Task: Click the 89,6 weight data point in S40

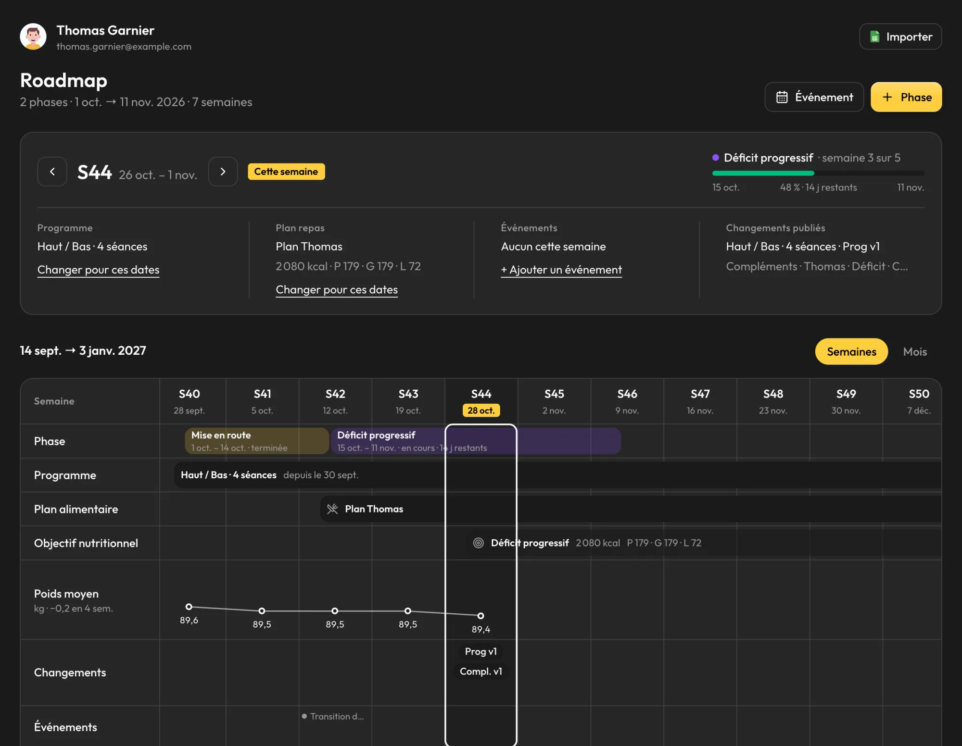Action: point(189,607)
